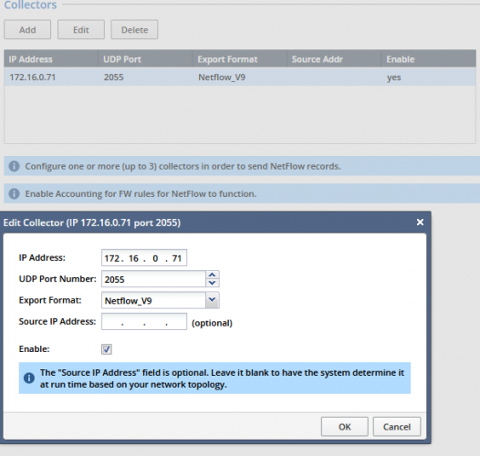480x456 pixels.
Task: Increase UDP port with up arrow
Action: (x=212, y=275)
